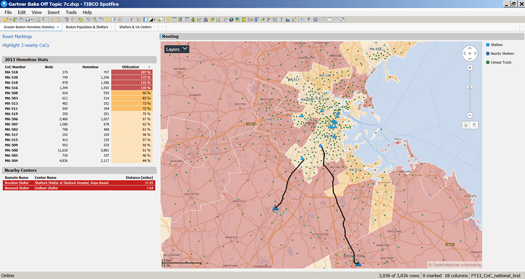Open the Insert menu
Screen dimensions: 525x279
point(53,12)
